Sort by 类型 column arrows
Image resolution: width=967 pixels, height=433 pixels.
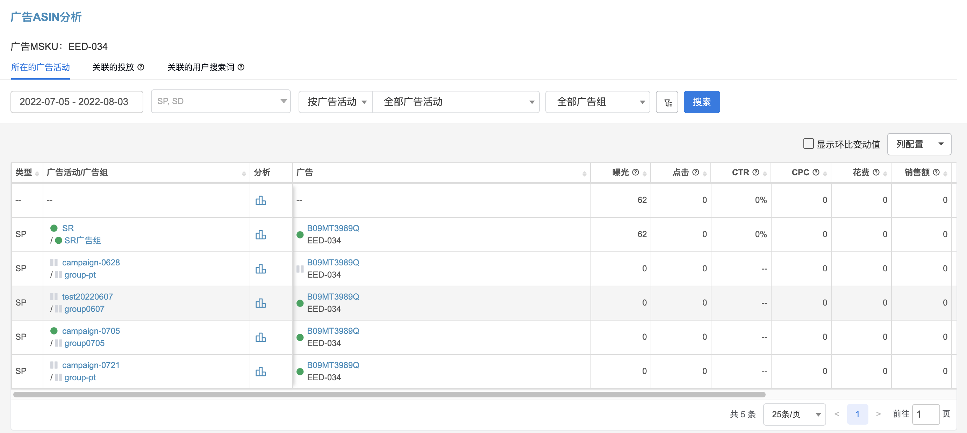tap(37, 173)
